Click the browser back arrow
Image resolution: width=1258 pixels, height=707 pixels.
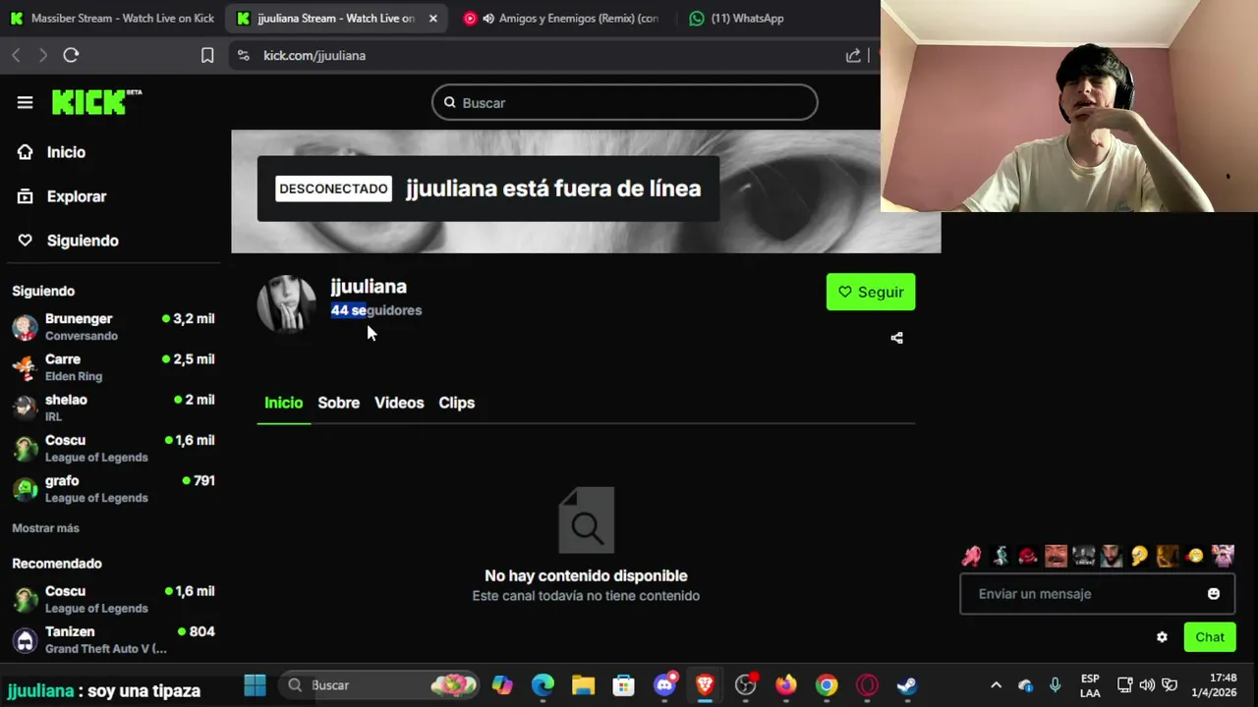coord(17,55)
